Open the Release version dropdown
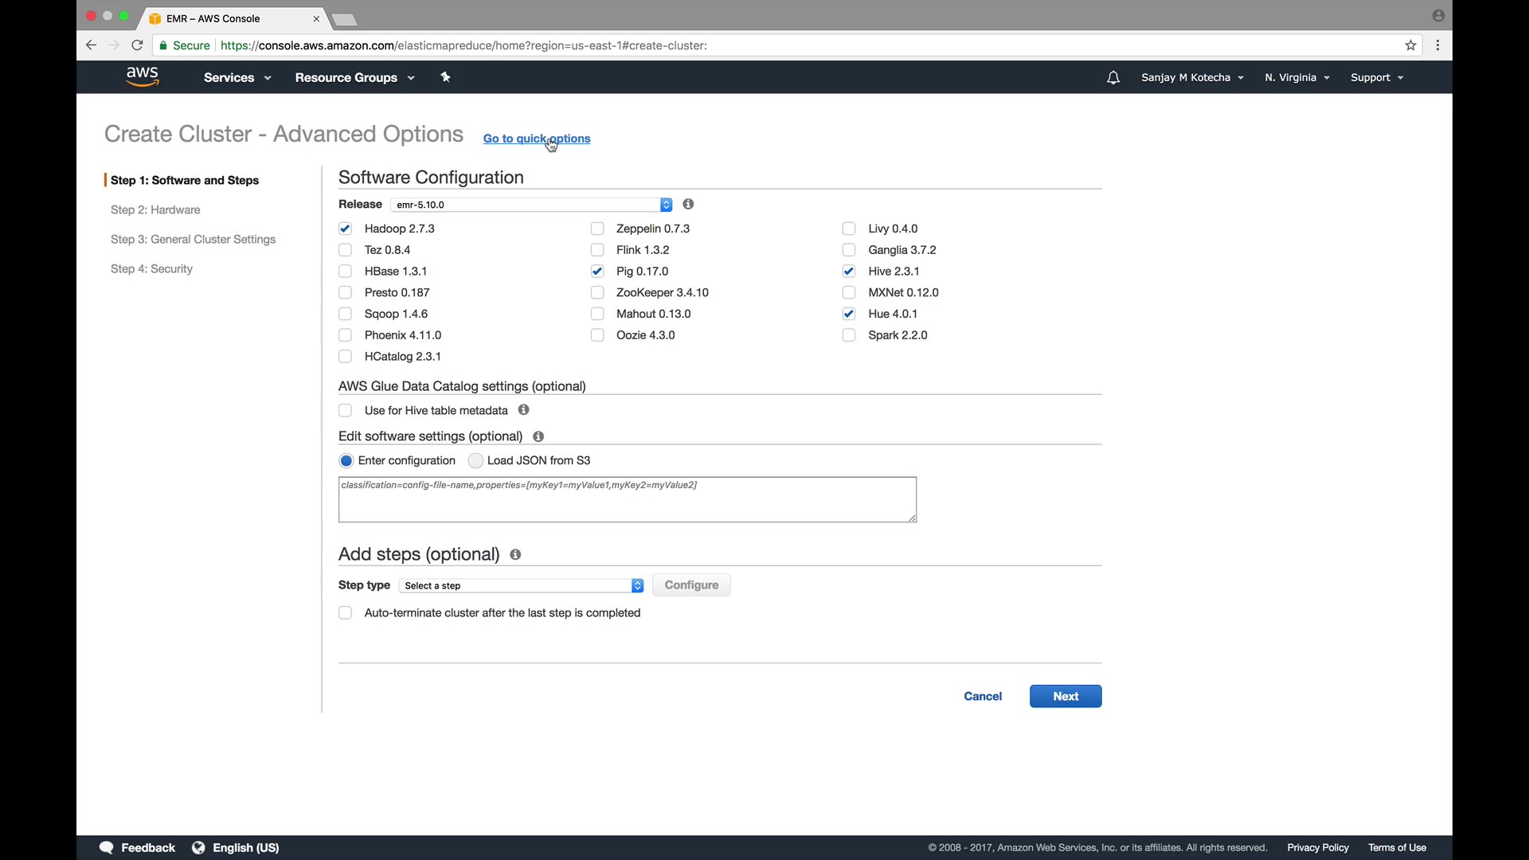The image size is (1529, 860). click(531, 205)
